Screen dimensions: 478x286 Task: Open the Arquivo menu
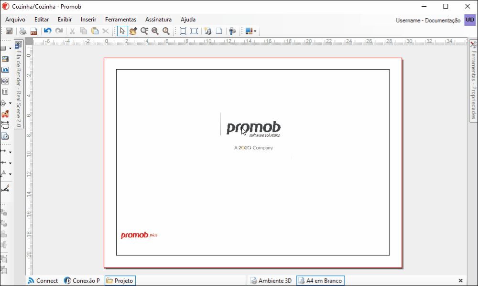tap(15, 20)
